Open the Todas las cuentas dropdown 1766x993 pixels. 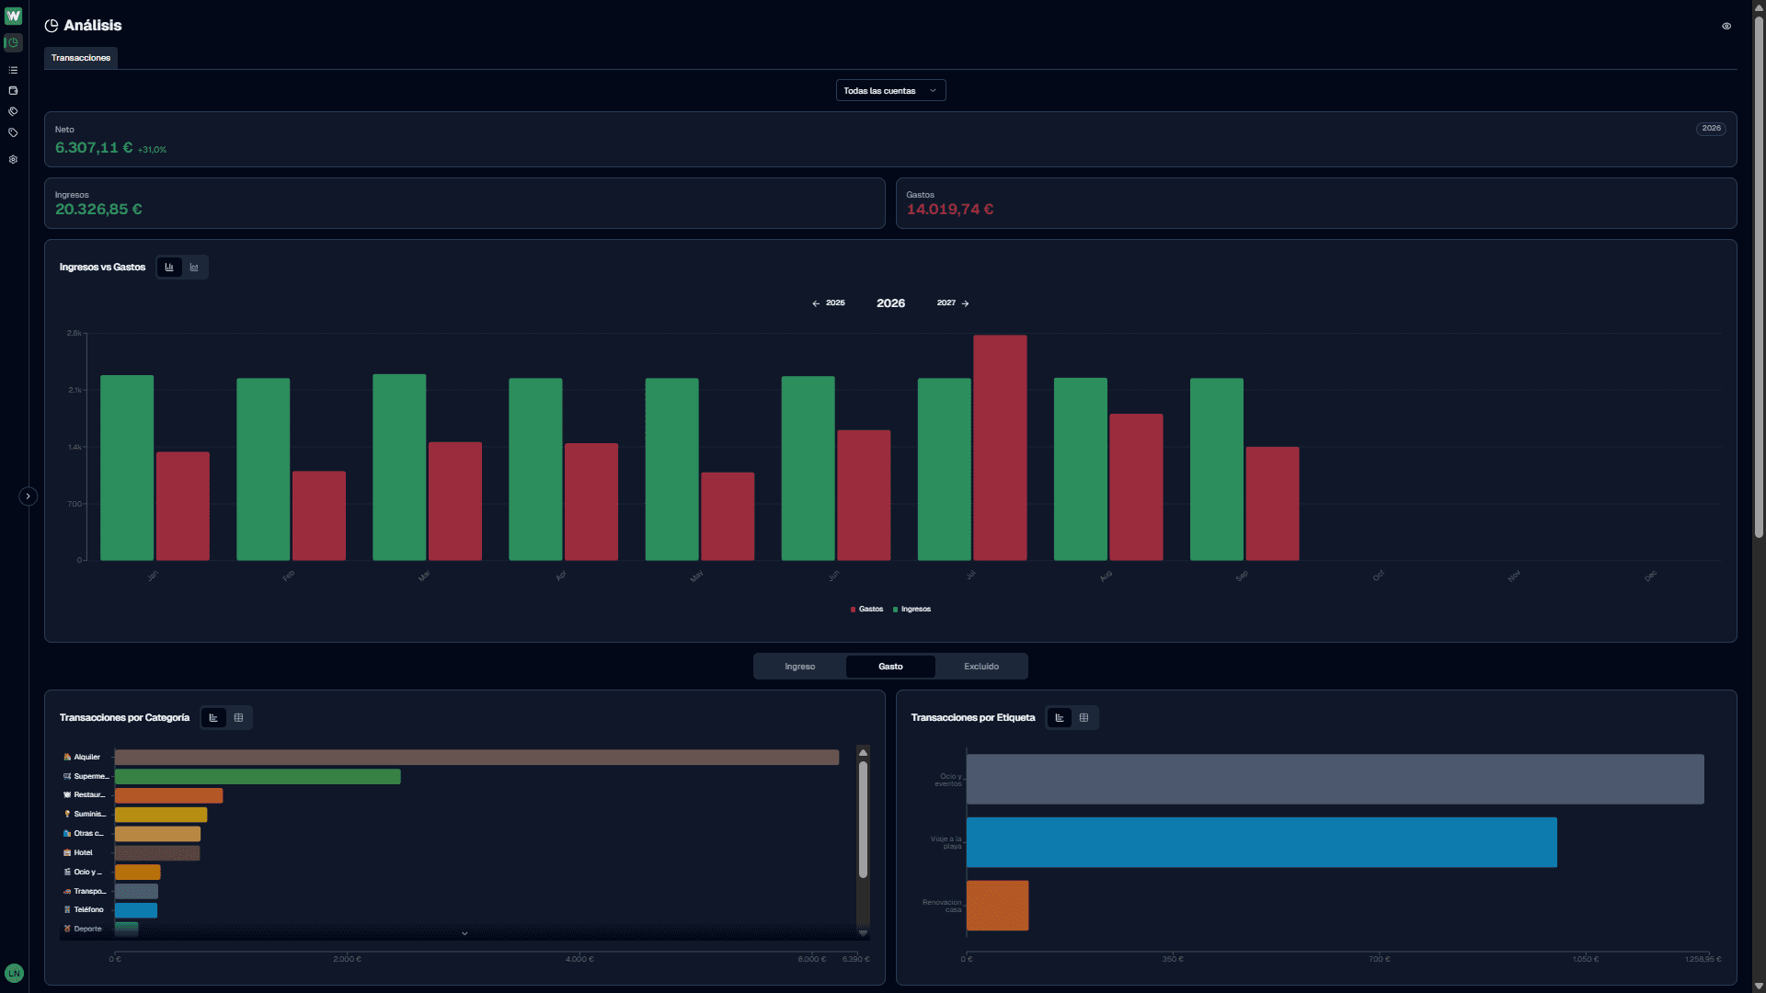point(890,91)
